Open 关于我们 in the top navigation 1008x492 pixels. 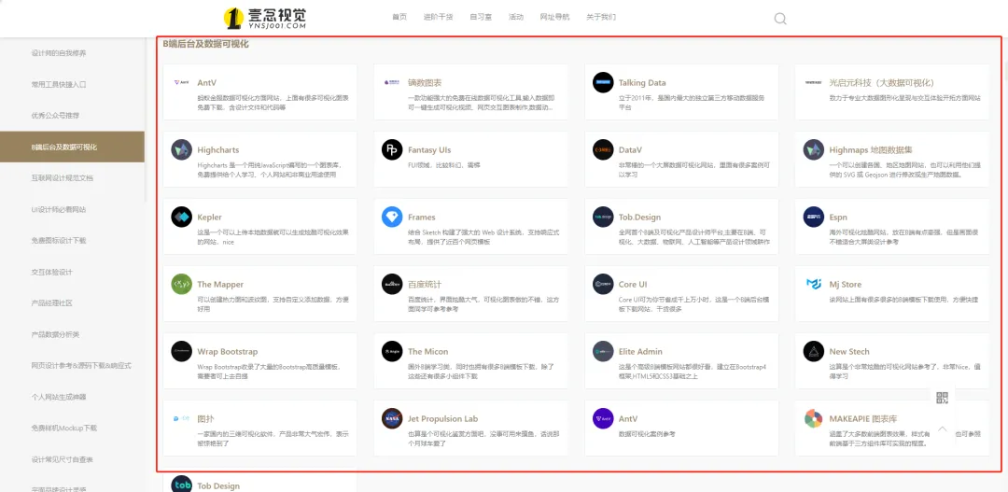point(600,17)
